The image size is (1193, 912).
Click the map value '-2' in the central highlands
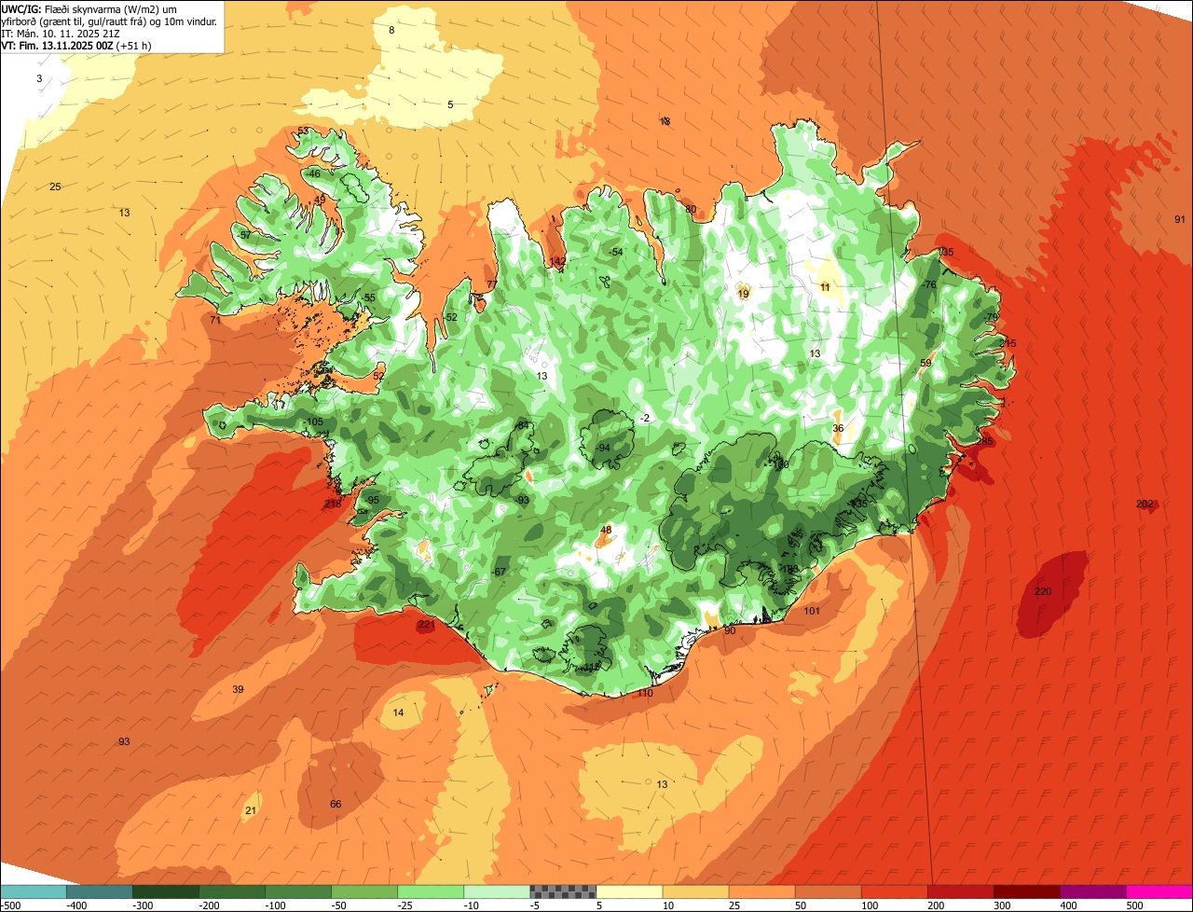click(644, 419)
